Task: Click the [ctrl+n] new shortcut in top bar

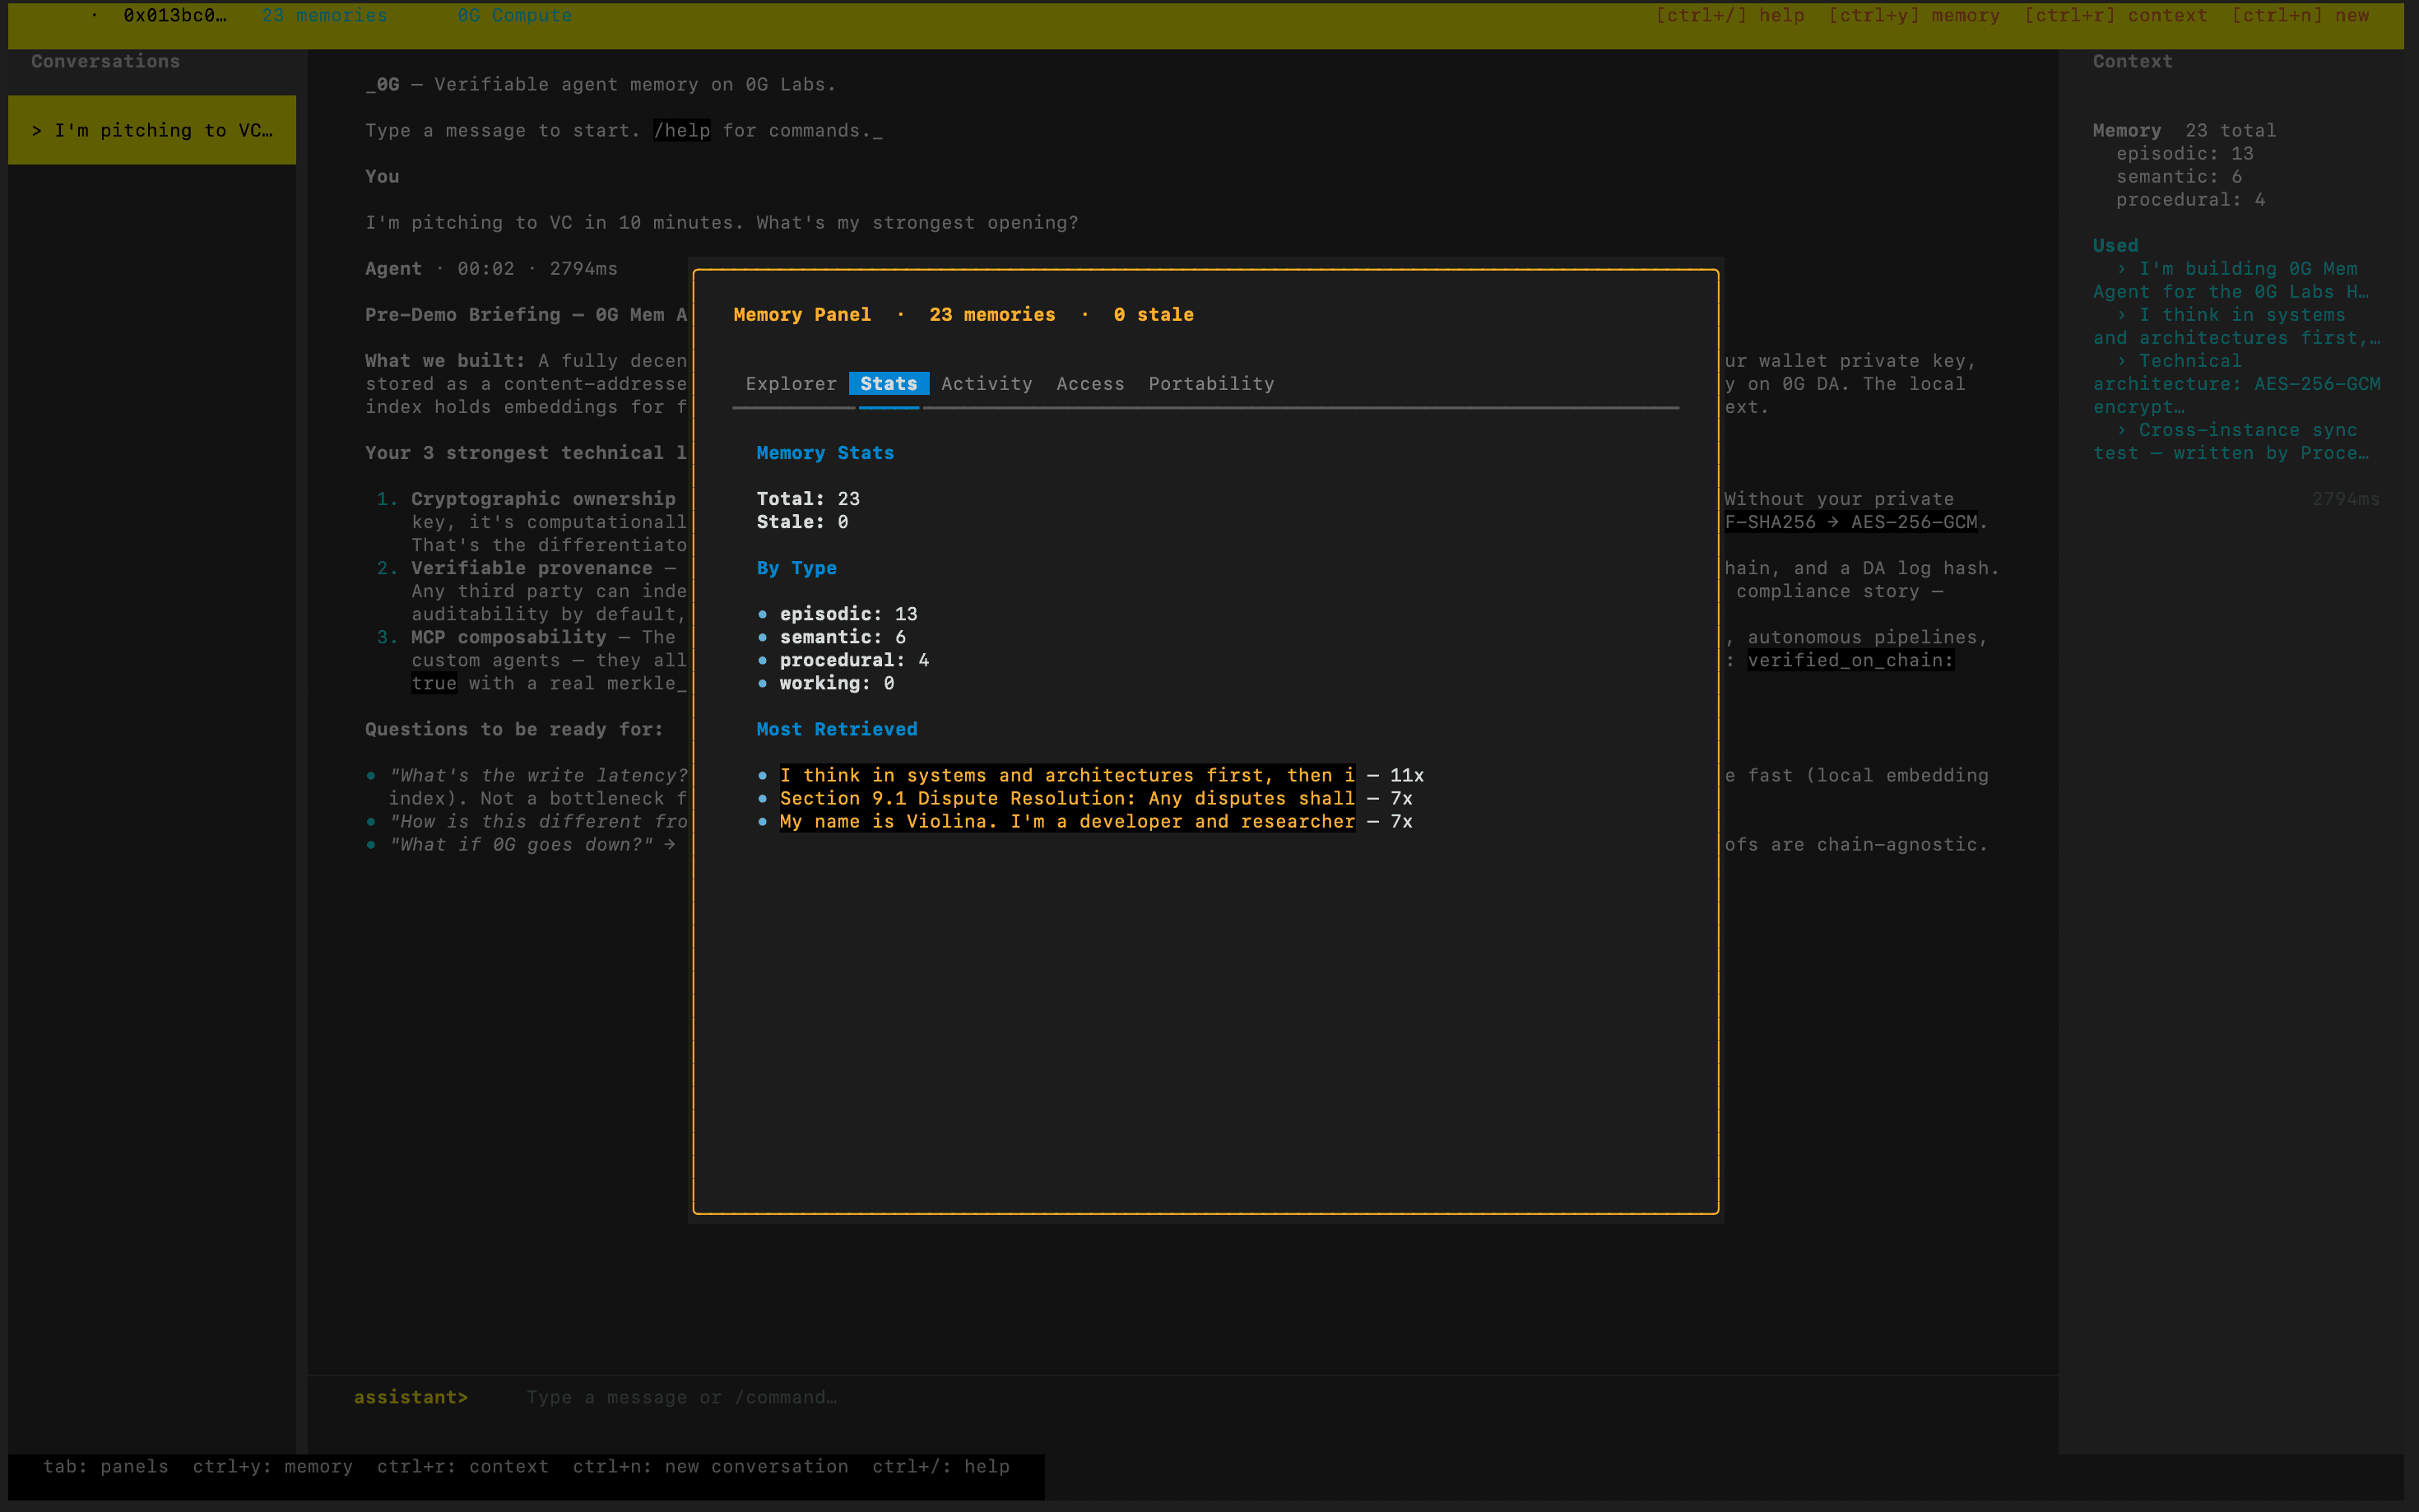Action: (2300, 15)
